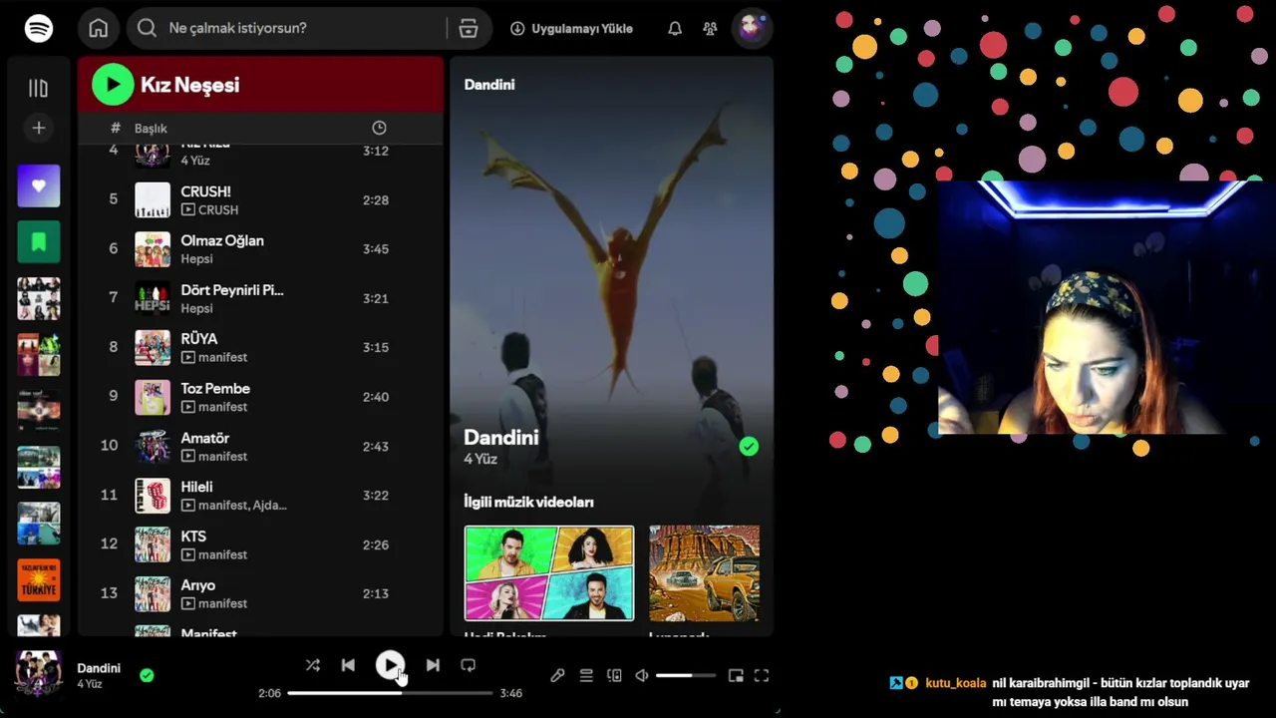Toggle the saved checkmark in Now Playing panel
The width and height of the screenshot is (1276, 718).
pyautogui.click(x=749, y=447)
